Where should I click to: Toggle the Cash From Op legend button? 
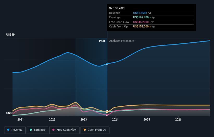coord(95,130)
